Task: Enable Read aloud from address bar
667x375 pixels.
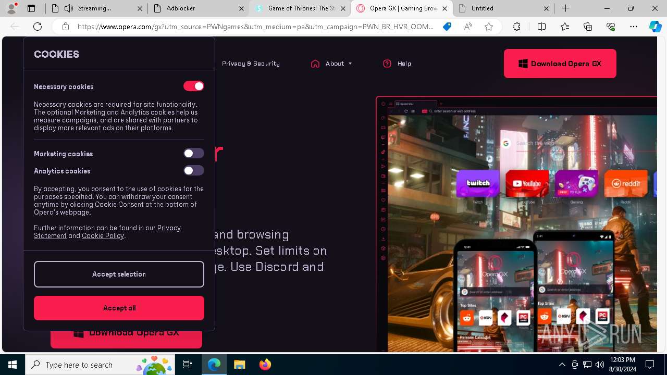Action: click(468, 27)
